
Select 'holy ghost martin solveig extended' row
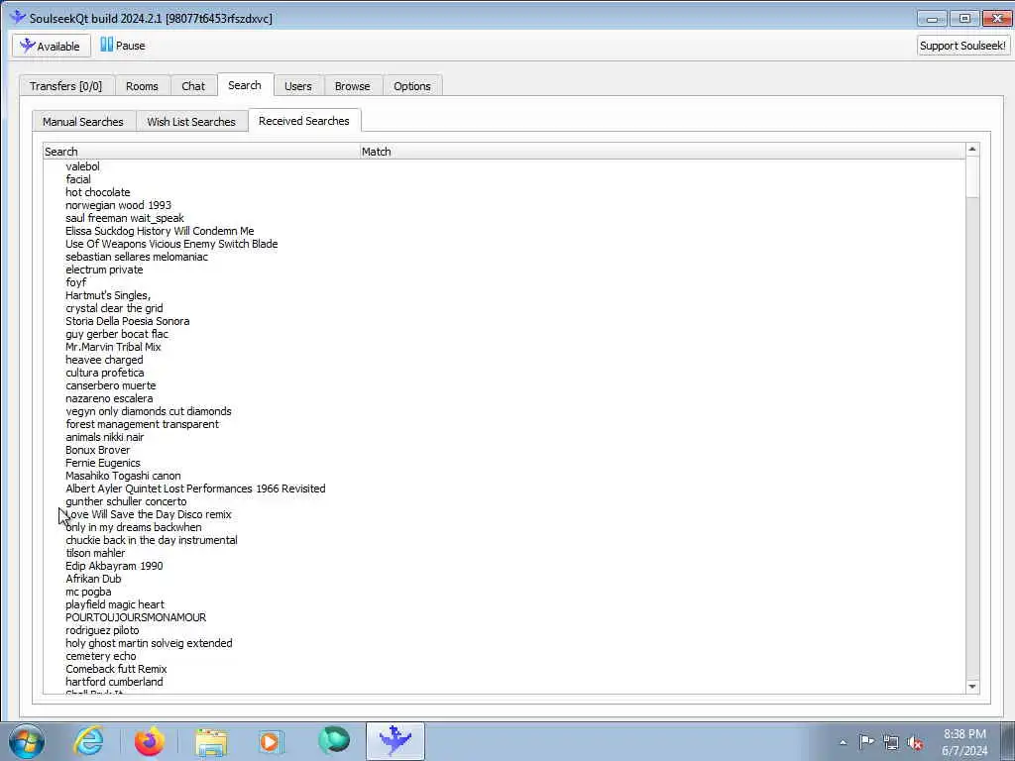[149, 643]
